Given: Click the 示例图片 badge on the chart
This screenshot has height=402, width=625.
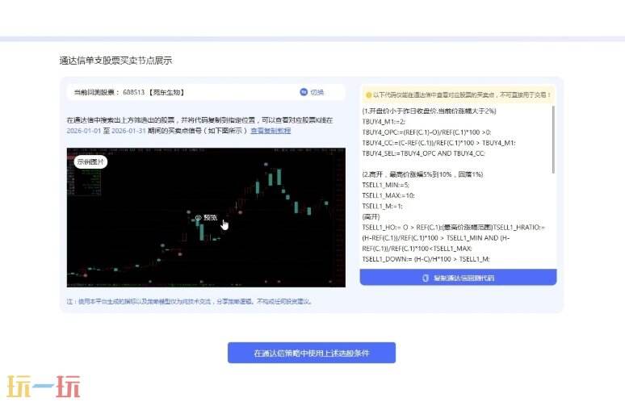Looking at the screenshot, I should pos(90,161).
